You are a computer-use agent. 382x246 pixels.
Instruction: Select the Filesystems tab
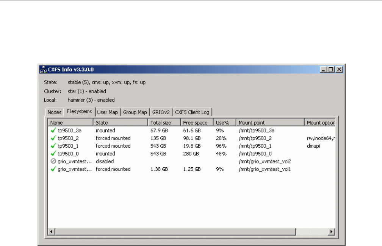click(79, 111)
